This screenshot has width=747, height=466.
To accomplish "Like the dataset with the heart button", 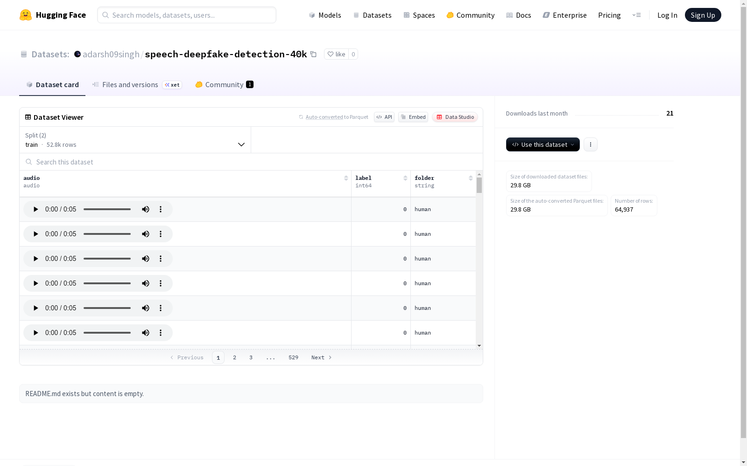I will click(x=336, y=54).
